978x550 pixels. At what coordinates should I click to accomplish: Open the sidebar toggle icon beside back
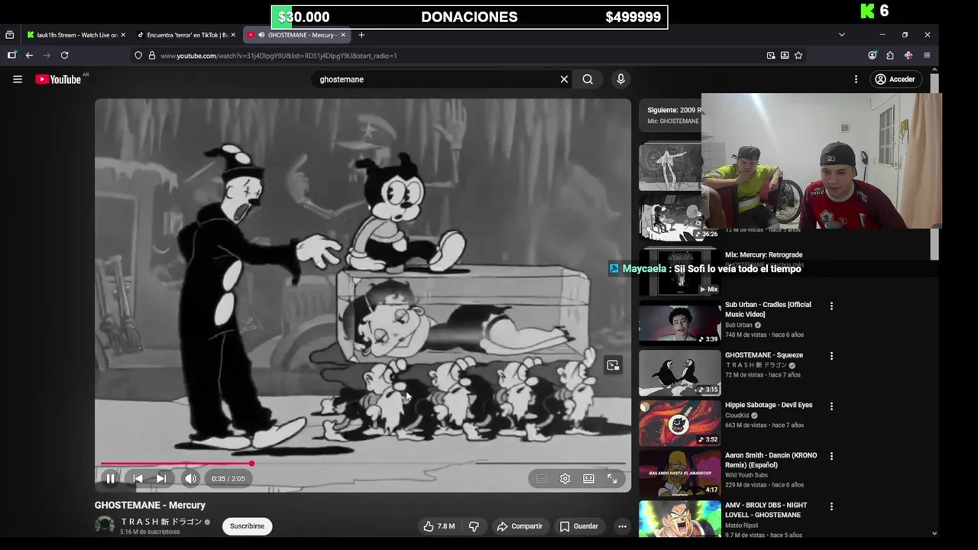pyautogui.click(x=11, y=55)
